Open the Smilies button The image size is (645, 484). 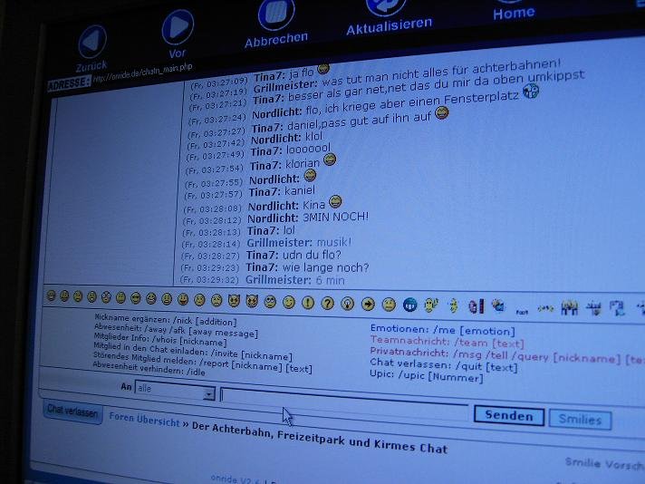pos(580,420)
